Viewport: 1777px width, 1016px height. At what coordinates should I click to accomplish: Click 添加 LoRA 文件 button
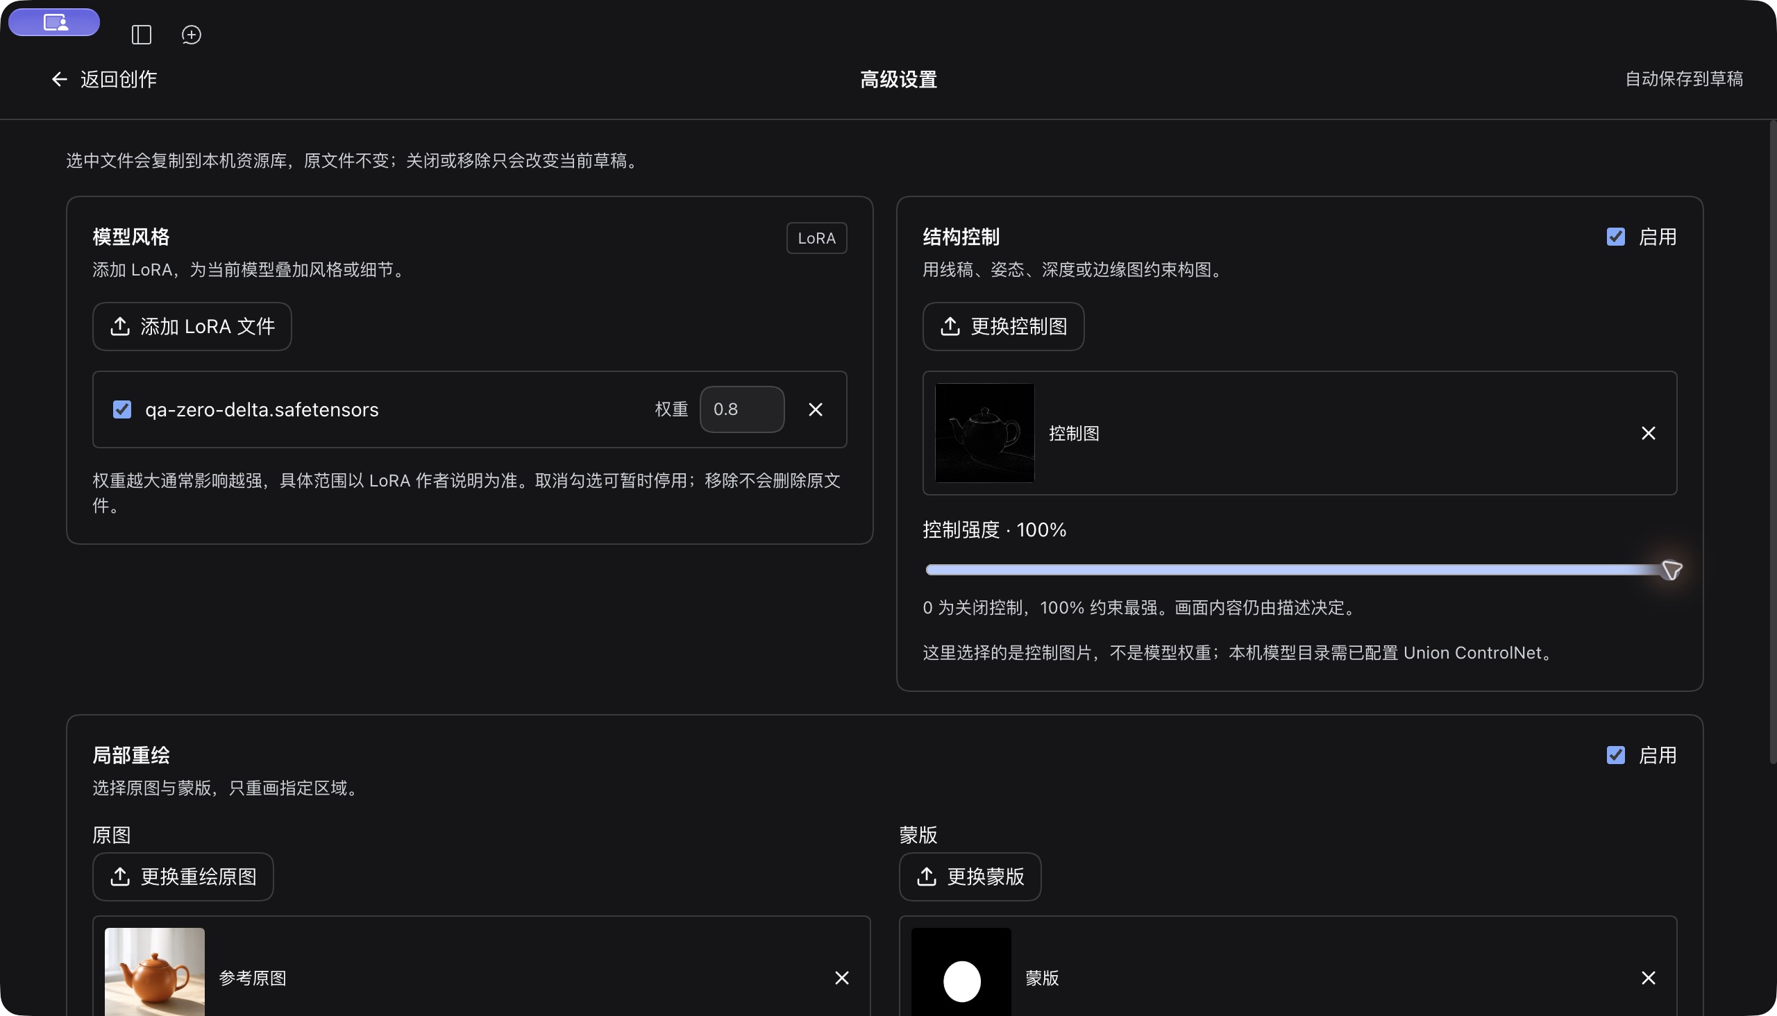point(192,327)
